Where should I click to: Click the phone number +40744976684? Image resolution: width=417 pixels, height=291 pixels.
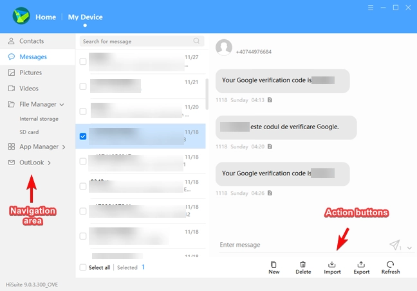[254, 52]
